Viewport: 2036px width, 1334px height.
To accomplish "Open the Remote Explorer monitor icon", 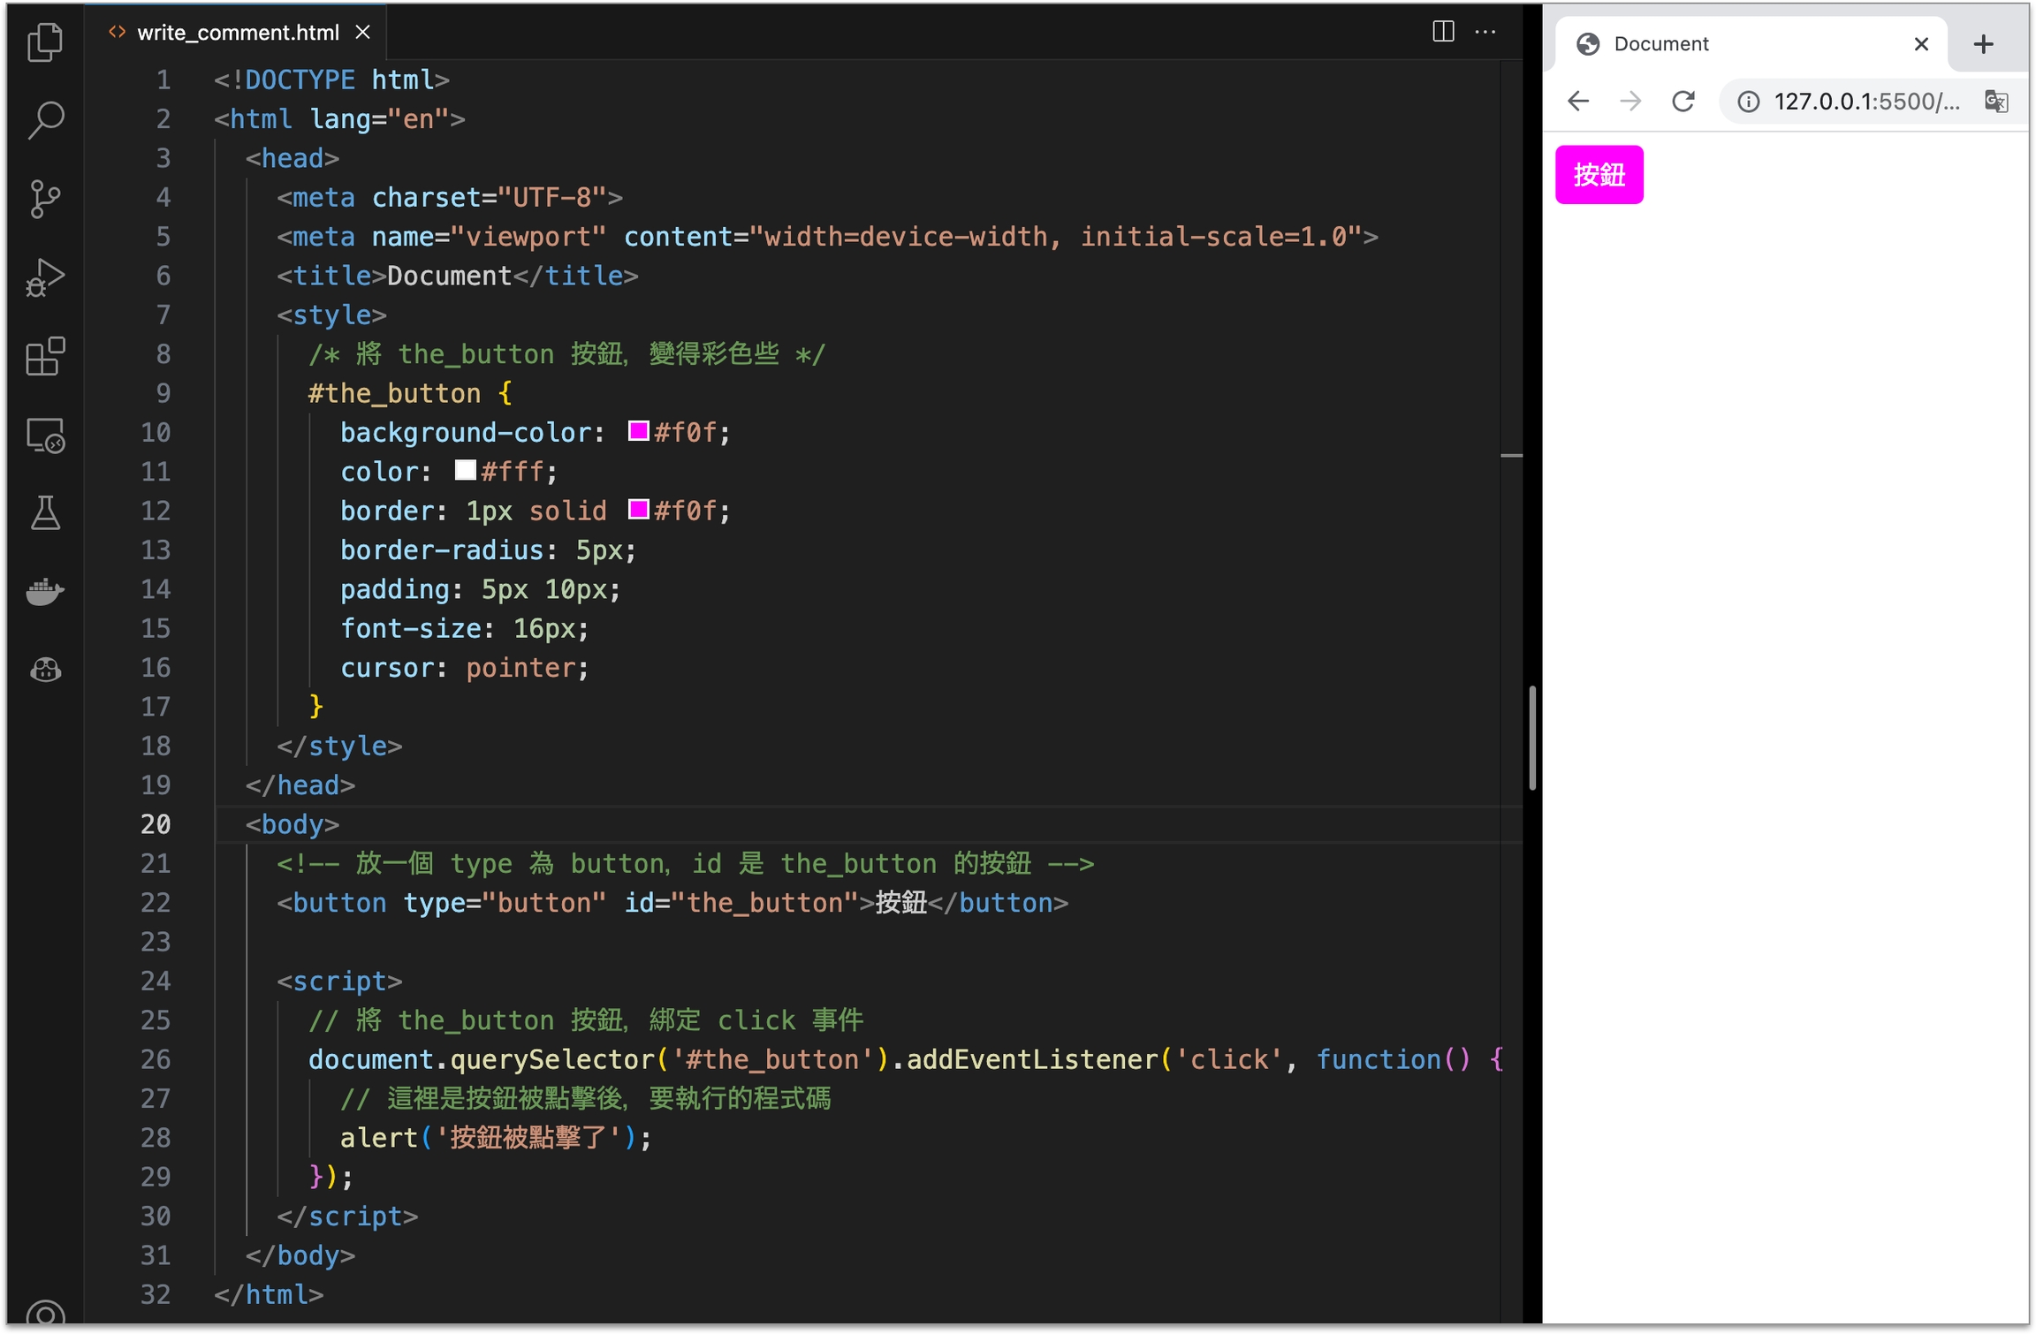I will [45, 436].
